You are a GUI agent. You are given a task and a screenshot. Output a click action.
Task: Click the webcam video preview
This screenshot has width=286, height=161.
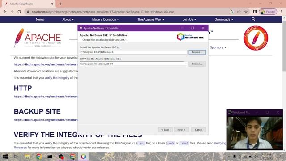[x=254, y=133]
